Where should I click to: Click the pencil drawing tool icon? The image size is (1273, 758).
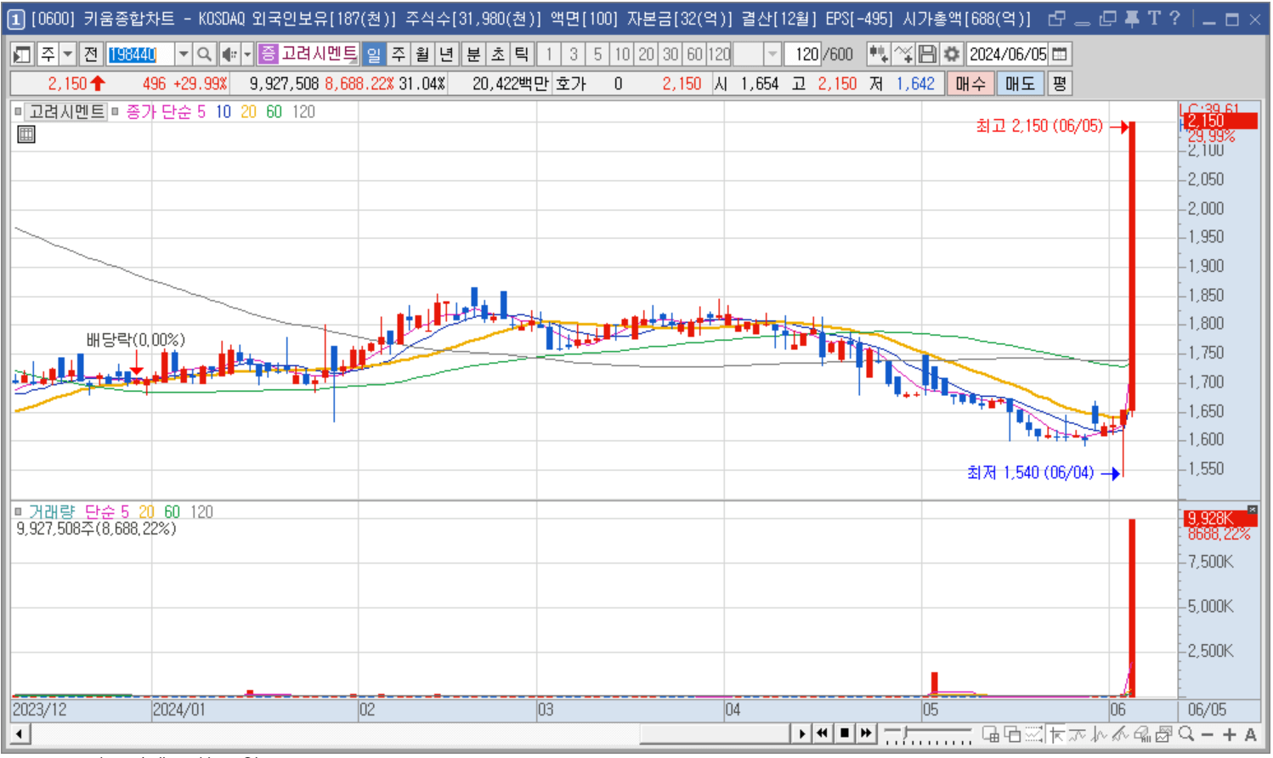pos(1121,734)
